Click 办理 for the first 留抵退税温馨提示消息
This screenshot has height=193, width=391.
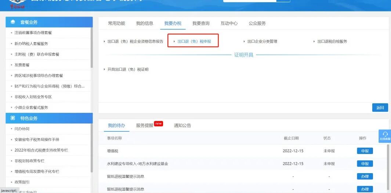point(365,176)
